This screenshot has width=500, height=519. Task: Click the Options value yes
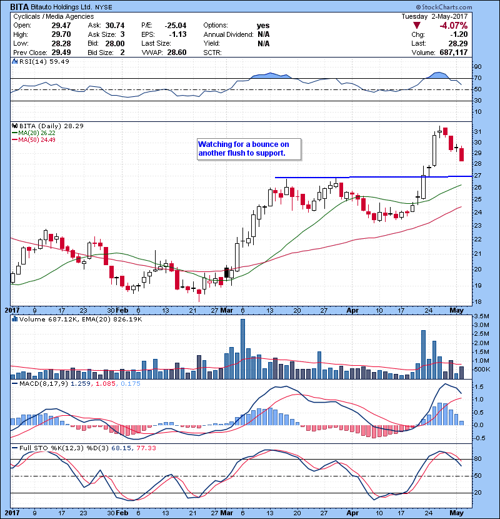click(263, 26)
